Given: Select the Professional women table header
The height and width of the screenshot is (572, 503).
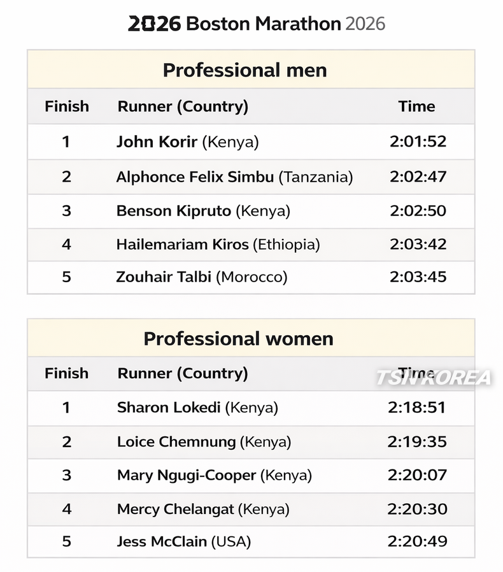Looking at the screenshot, I should [x=238, y=338].
